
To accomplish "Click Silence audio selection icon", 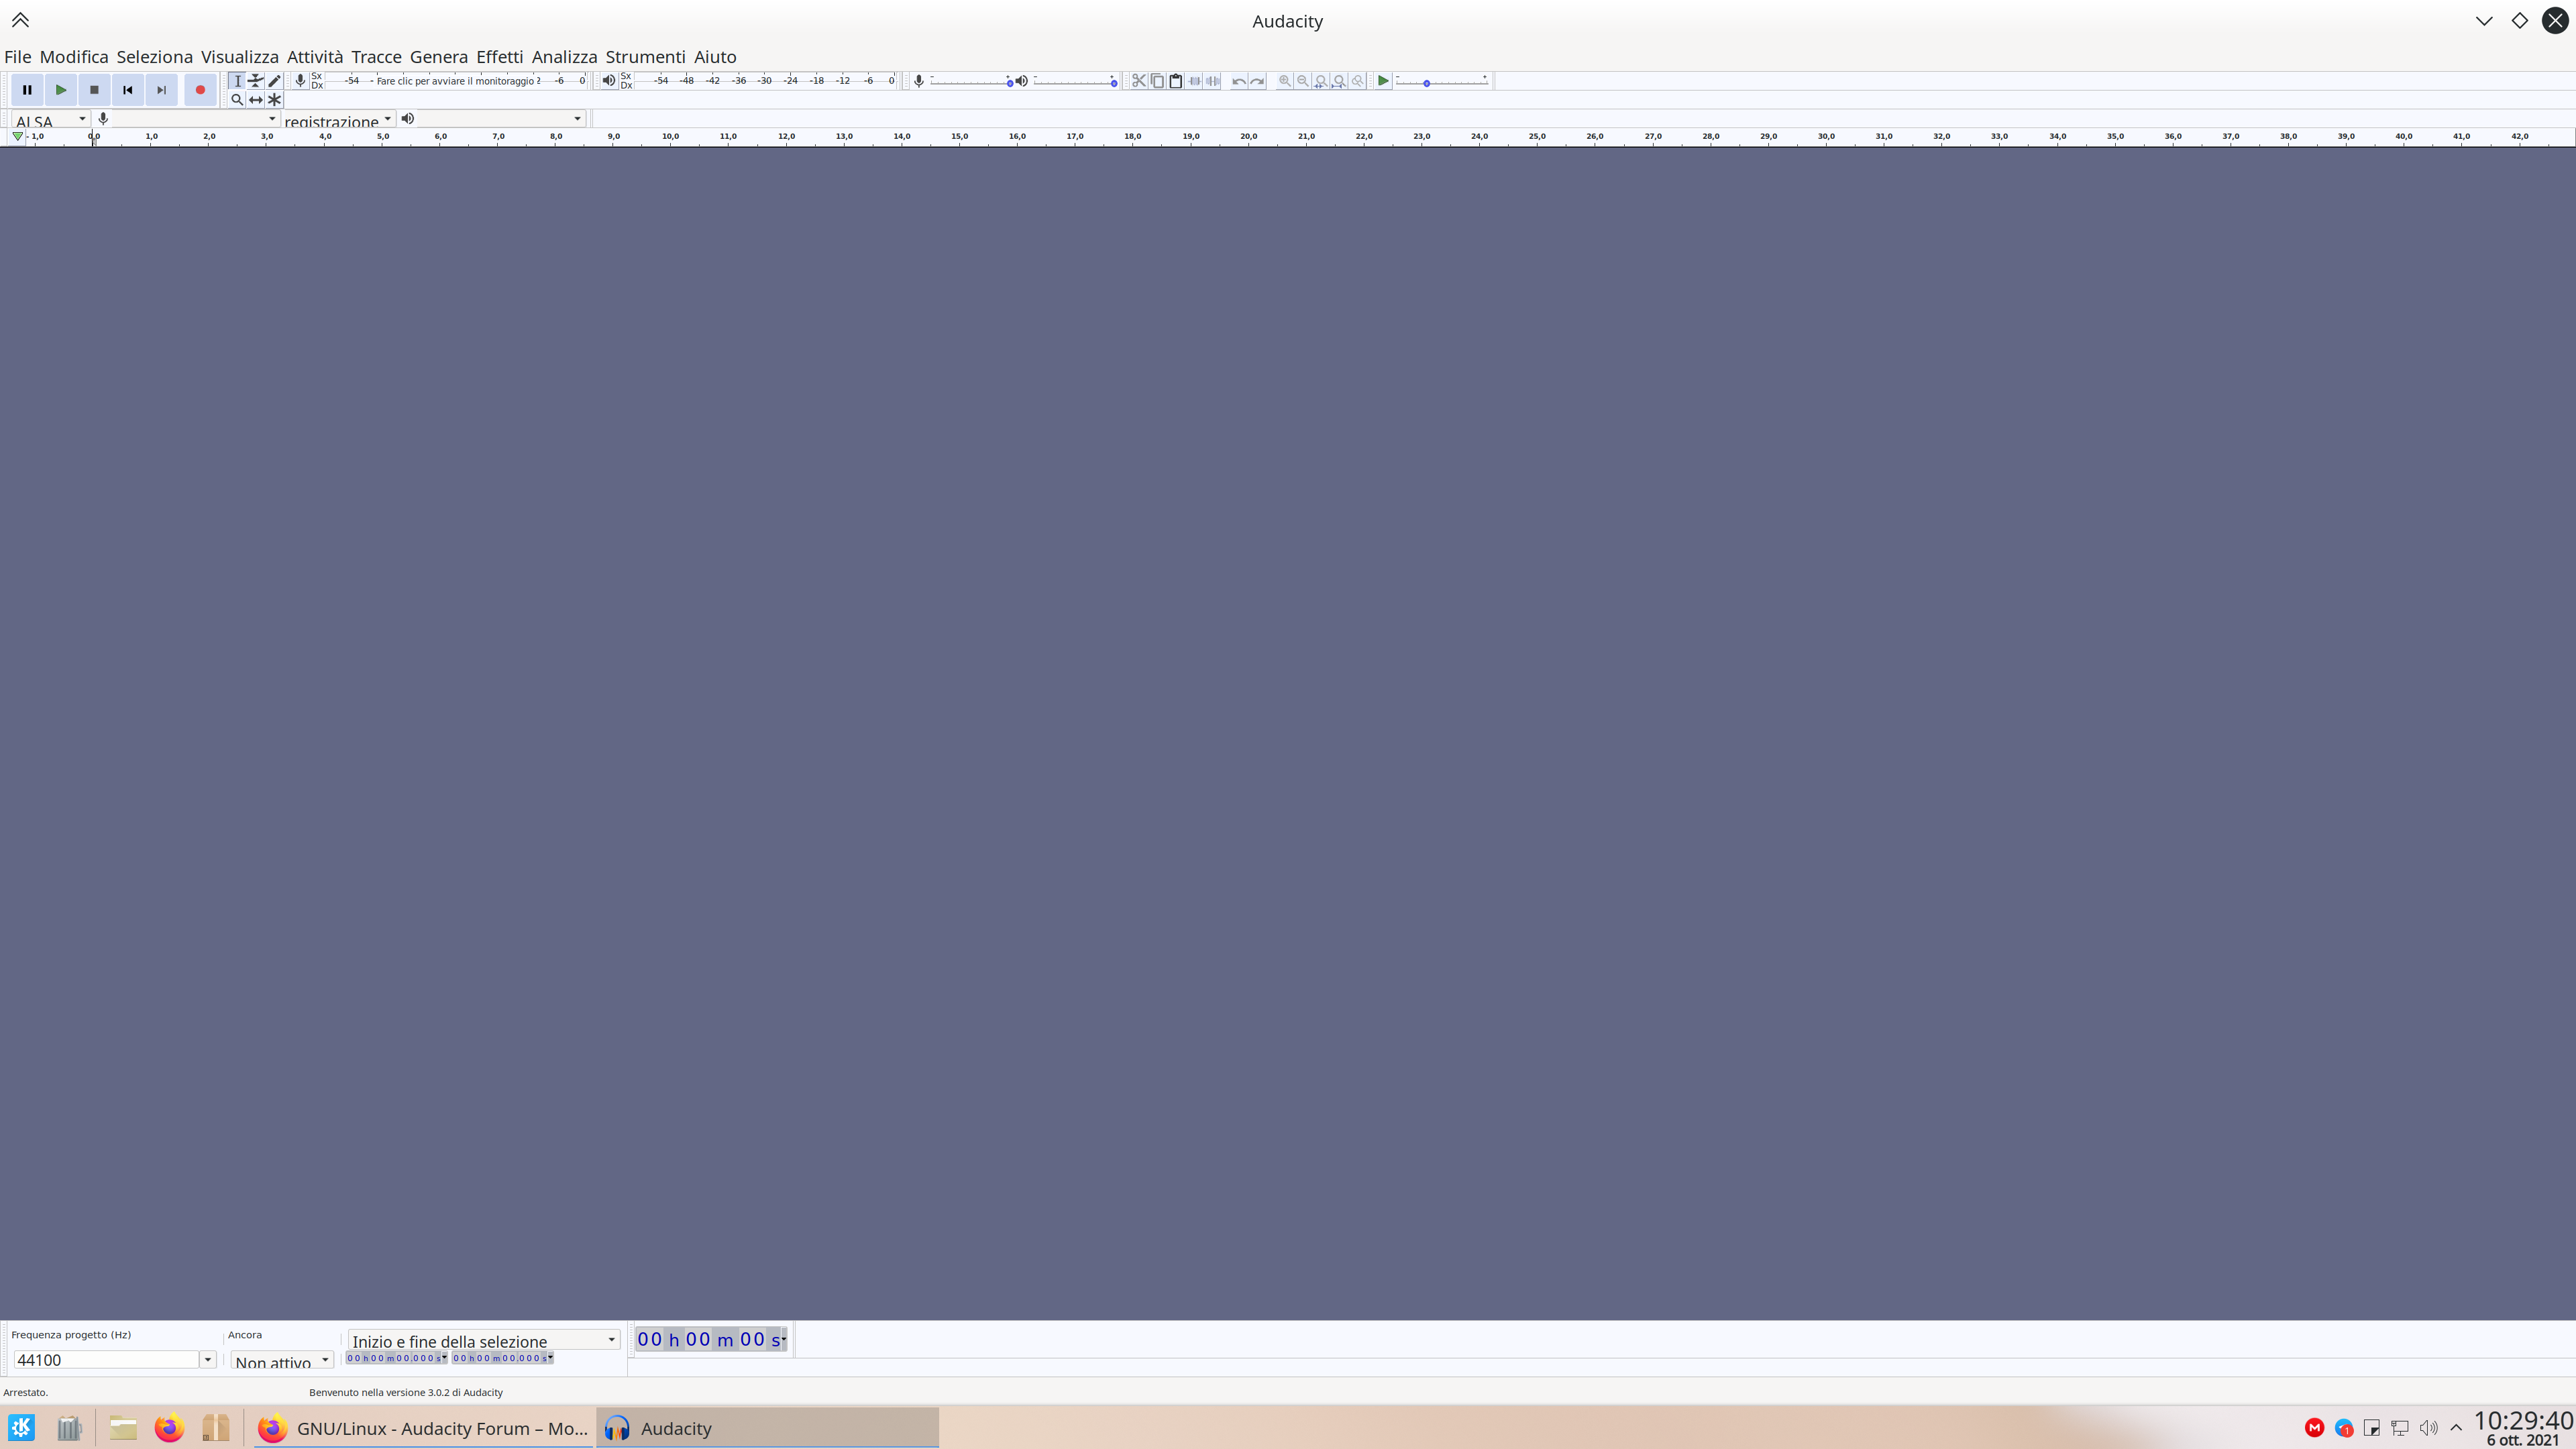I will (x=1213, y=81).
